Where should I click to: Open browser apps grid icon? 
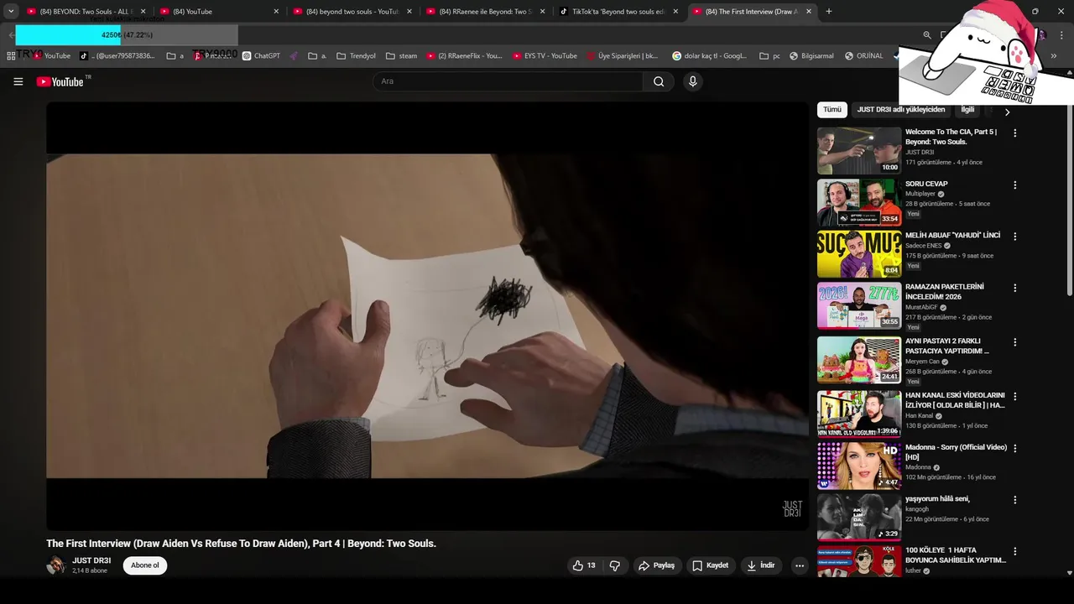[x=11, y=56]
